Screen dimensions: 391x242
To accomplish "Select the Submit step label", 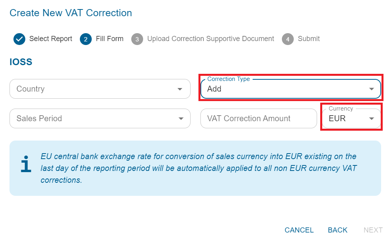I will [x=309, y=39].
